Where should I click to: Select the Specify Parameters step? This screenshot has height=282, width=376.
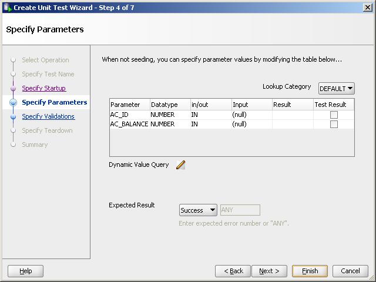55,102
